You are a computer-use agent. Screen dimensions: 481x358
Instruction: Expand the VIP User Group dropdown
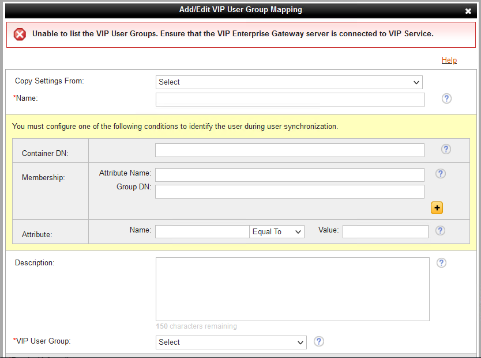pos(231,342)
